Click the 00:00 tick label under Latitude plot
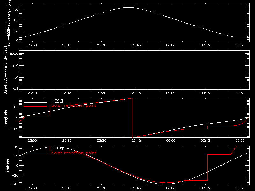255x191 pixels. click(171, 188)
